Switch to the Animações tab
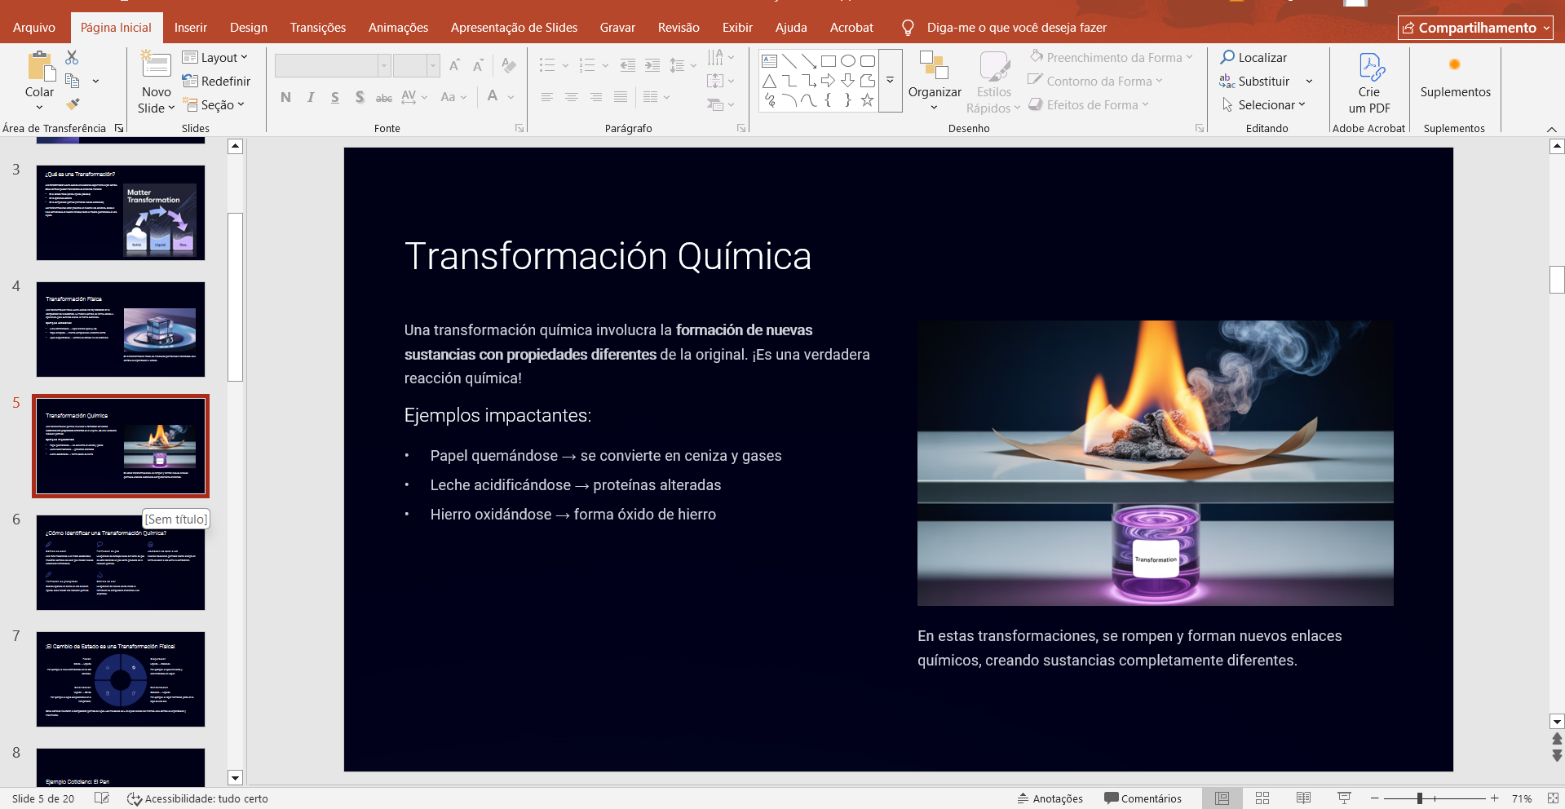This screenshot has width=1565, height=809. (398, 28)
